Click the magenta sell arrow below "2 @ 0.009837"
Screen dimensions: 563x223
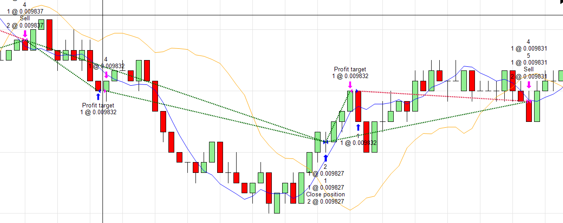pyautogui.click(x=25, y=34)
